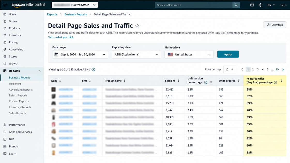The width and height of the screenshot is (290, 163).
Task: Open the account marketplace switcher dropdown
Action: click(94, 5)
